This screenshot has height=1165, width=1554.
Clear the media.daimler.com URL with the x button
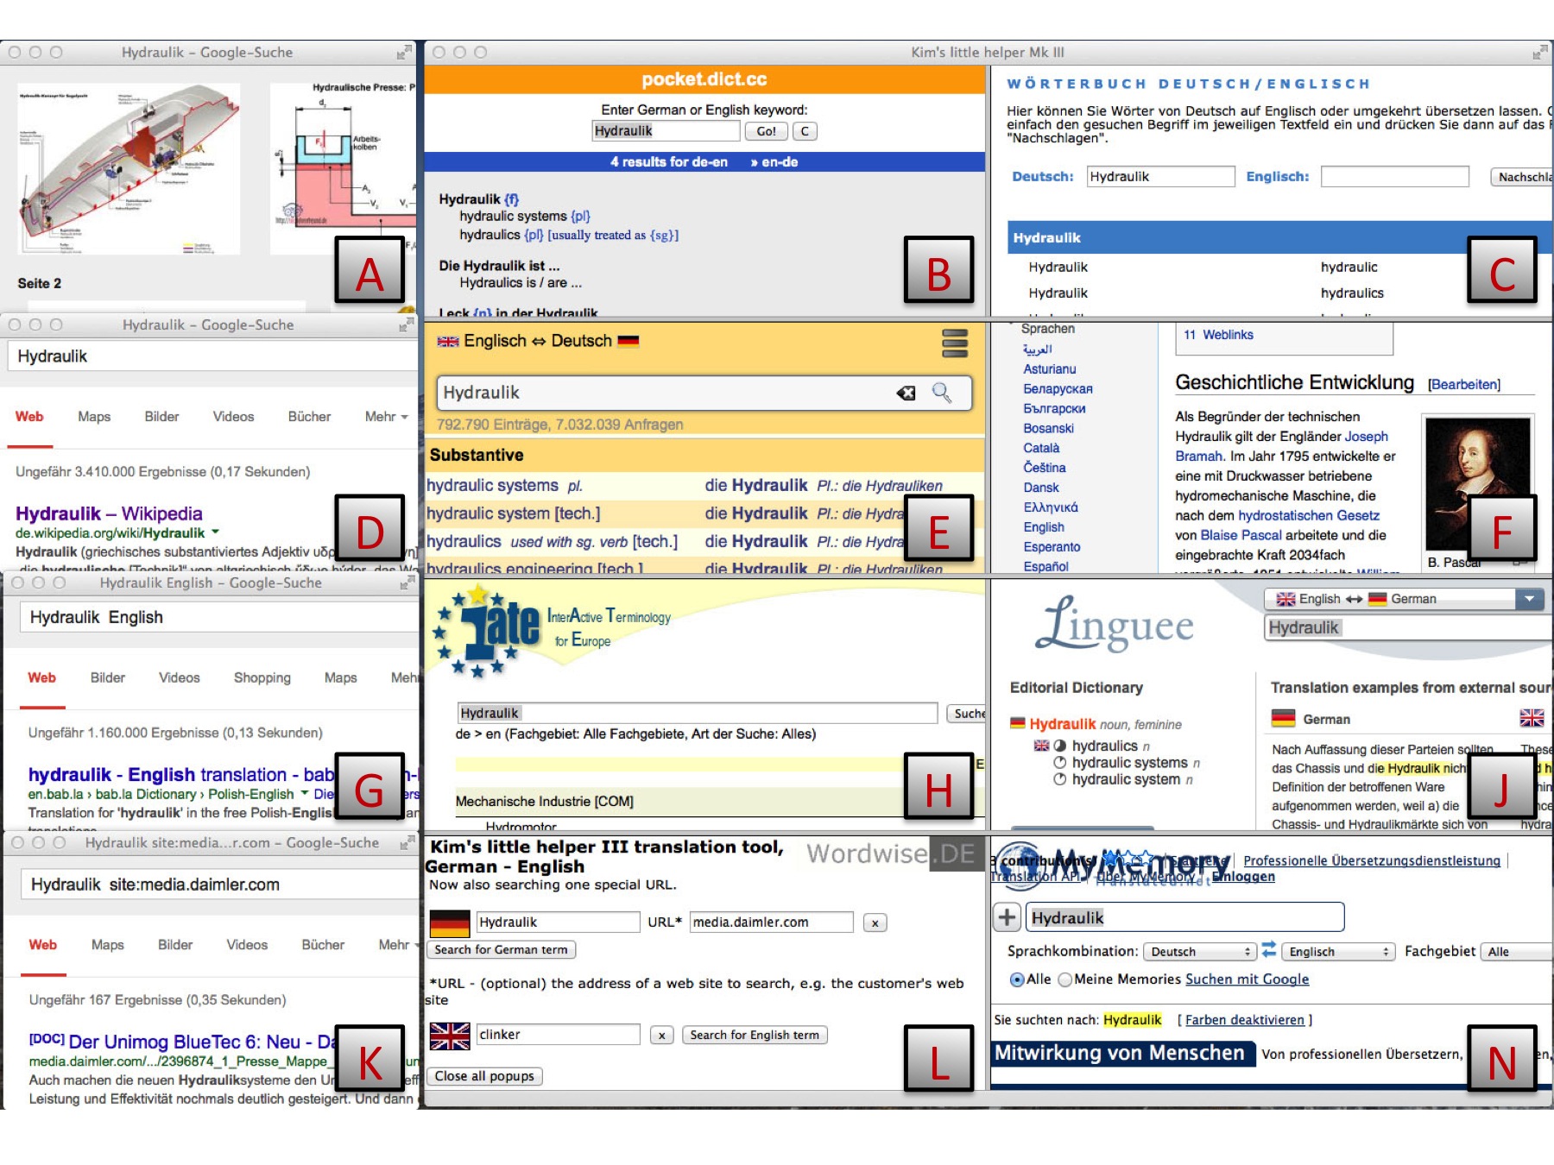coord(875,923)
